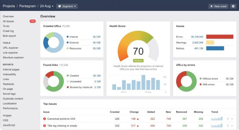
Task: Click the New crawl button
Action: (218, 6)
